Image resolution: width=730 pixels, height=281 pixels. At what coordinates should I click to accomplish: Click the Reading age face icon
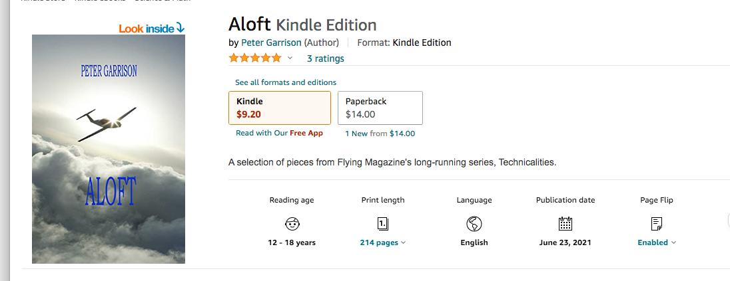click(x=292, y=223)
